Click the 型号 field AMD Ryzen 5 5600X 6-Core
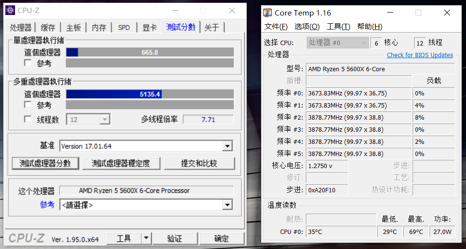Screen dimensions: 466x249 click(381, 69)
